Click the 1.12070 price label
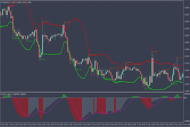 187,36
